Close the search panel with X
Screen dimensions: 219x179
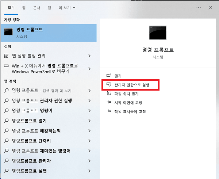point(210,8)
